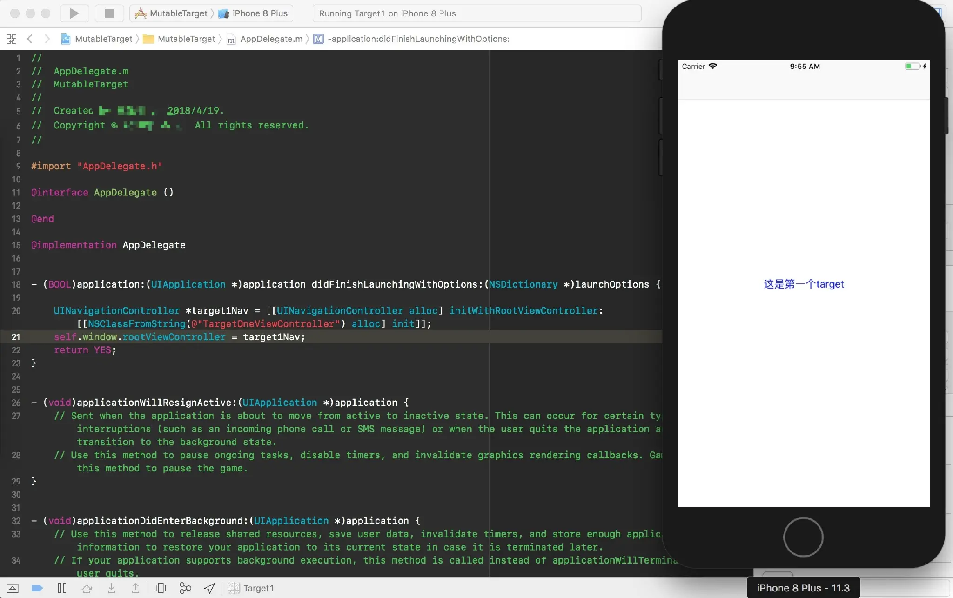Hide the debug area
The image size is (953, 598).
13,588
